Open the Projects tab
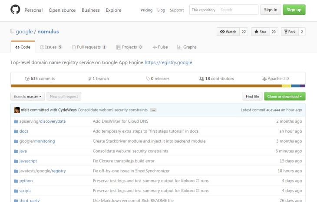 (x=129, y=47)
